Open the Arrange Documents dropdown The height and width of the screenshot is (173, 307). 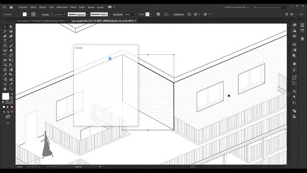click(111, 7)
